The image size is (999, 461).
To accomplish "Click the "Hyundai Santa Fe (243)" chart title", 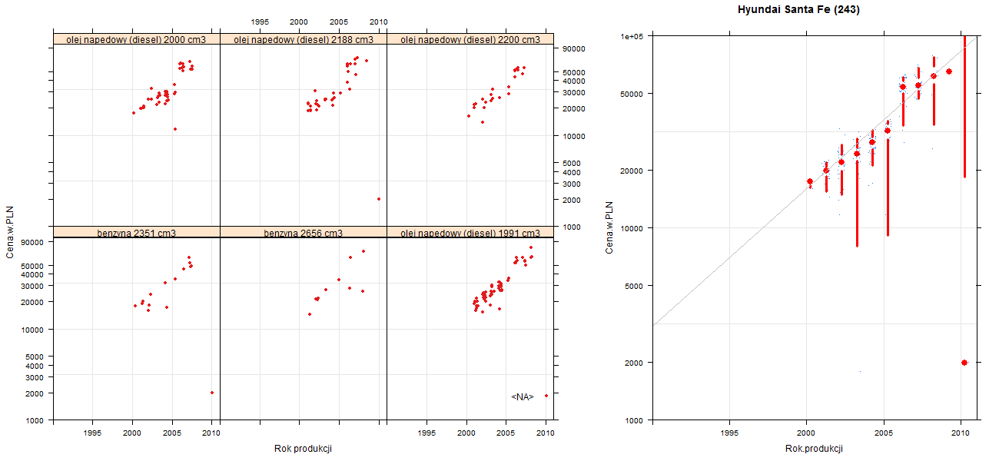I will pos(798,10).
